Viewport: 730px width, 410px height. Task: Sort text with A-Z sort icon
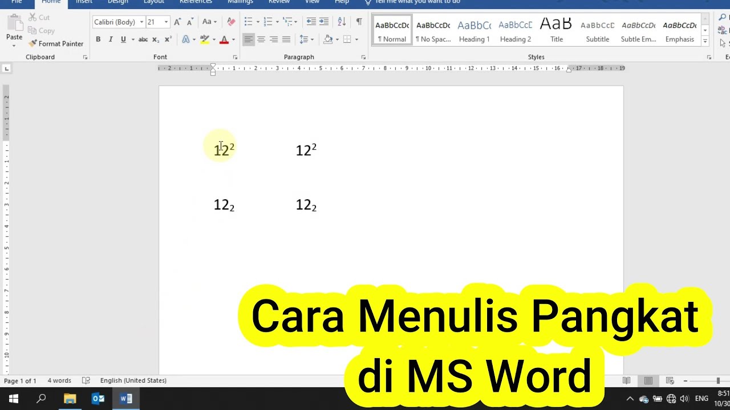[x=342, y=22]
